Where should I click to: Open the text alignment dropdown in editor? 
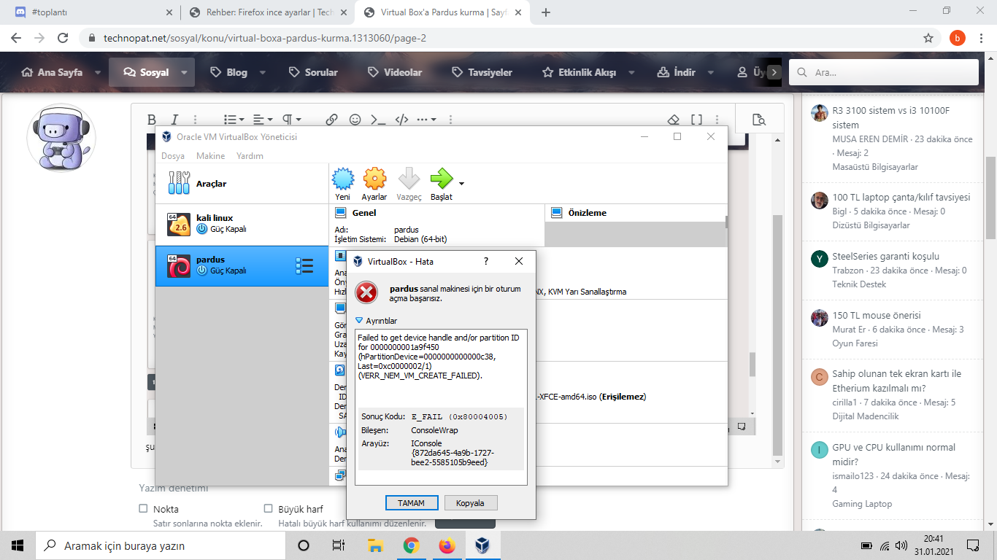pos(263,120)
